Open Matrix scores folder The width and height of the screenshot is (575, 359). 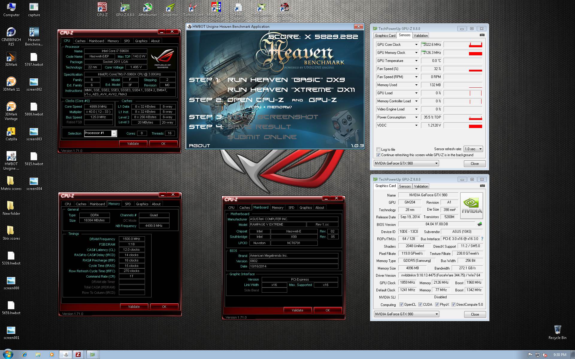tap(11, 183)
